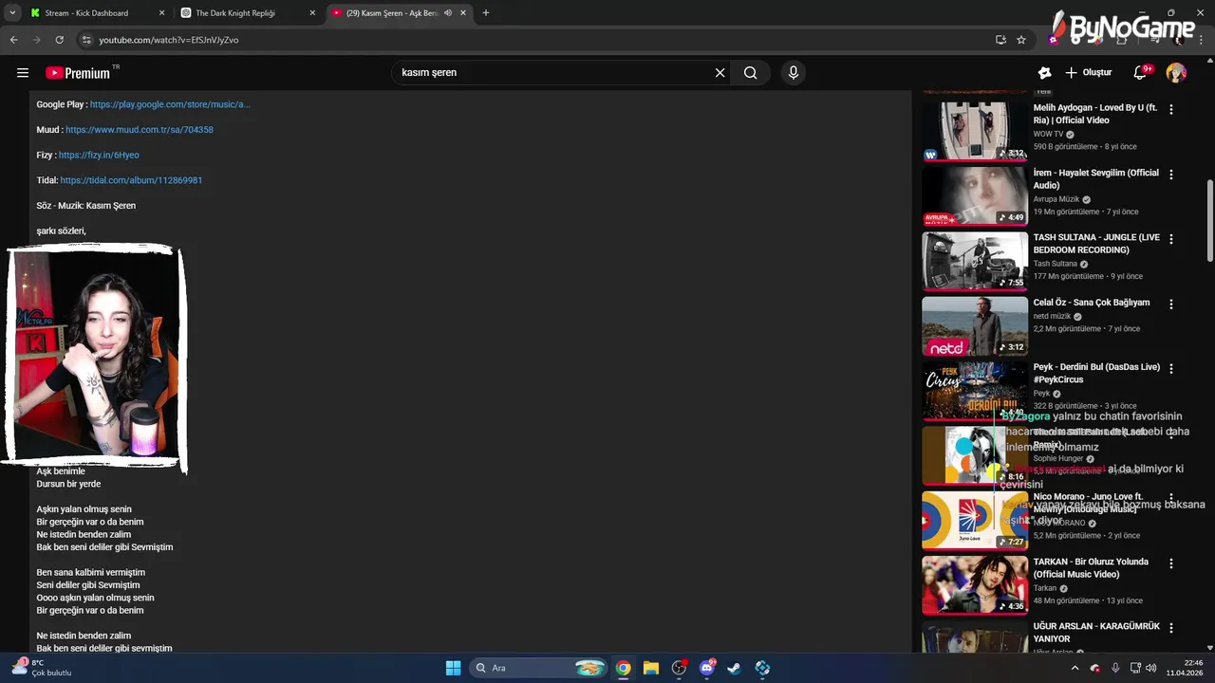1215x683 pixels.
Task: Click lyric line 'Aşkın yalan olmuş senin'
Action: coord(84,509)
